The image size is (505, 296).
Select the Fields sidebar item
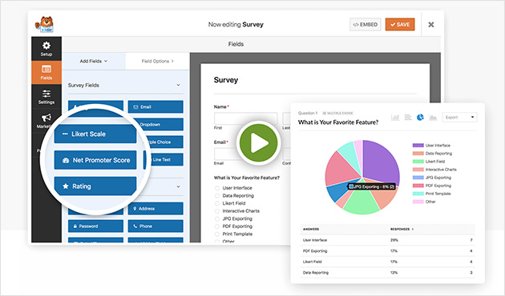point(46,73)
